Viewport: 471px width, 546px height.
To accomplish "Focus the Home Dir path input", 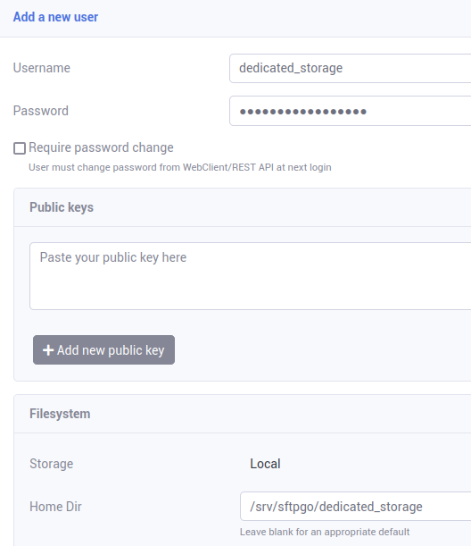I will tap(355, 507).
